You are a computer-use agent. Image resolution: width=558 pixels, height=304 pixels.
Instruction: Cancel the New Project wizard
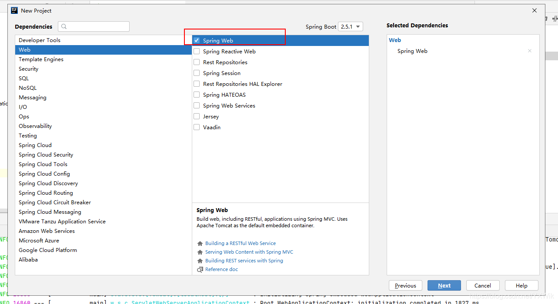483,285
